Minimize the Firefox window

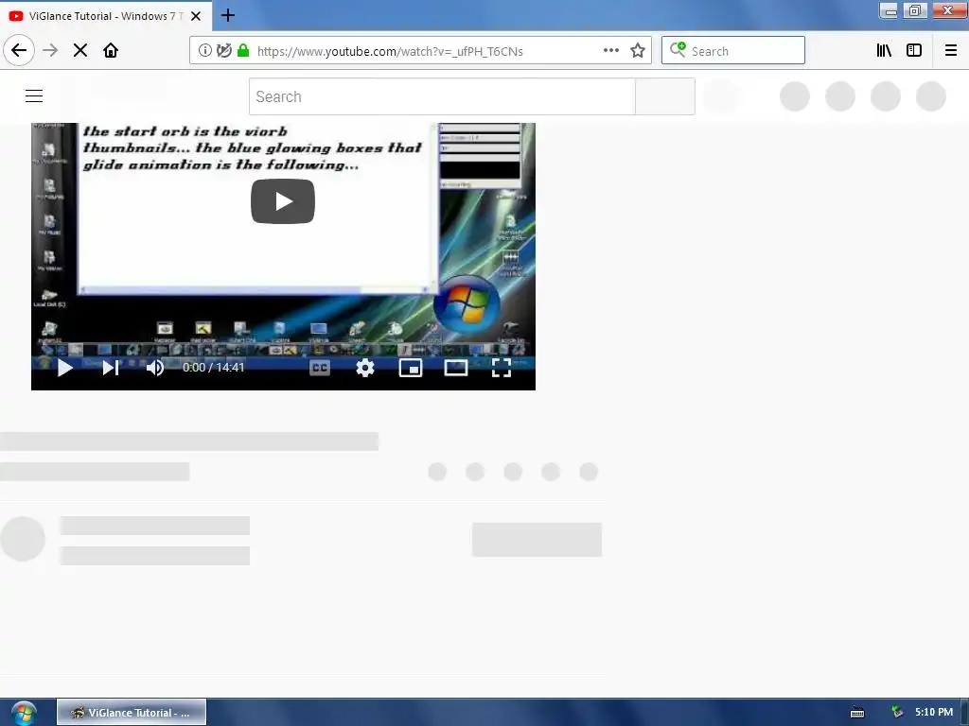(x=889, y=10)
